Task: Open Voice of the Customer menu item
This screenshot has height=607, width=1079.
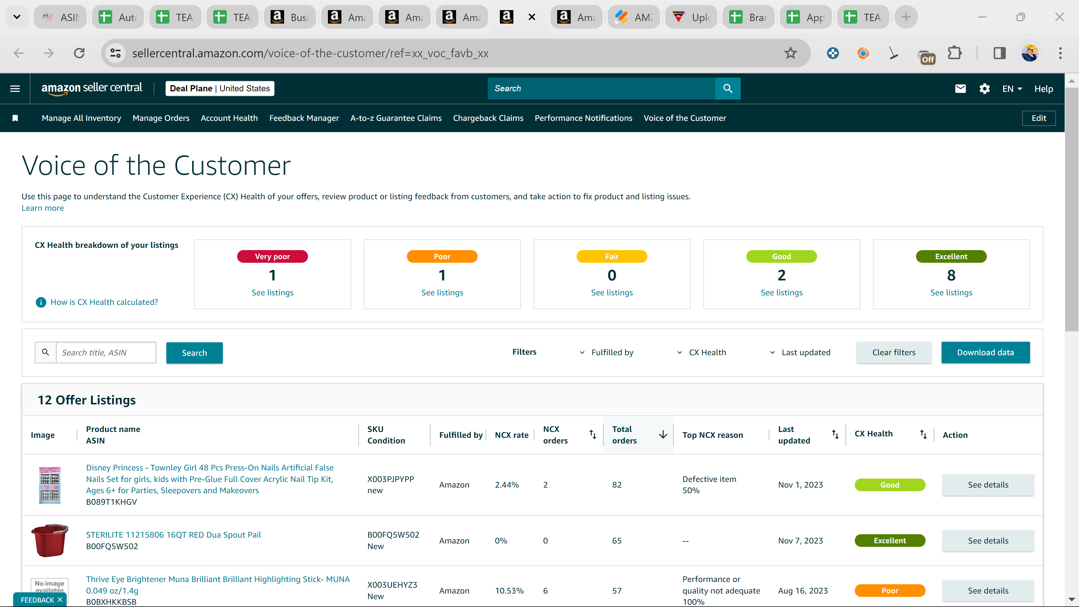Action: (685, 118)
